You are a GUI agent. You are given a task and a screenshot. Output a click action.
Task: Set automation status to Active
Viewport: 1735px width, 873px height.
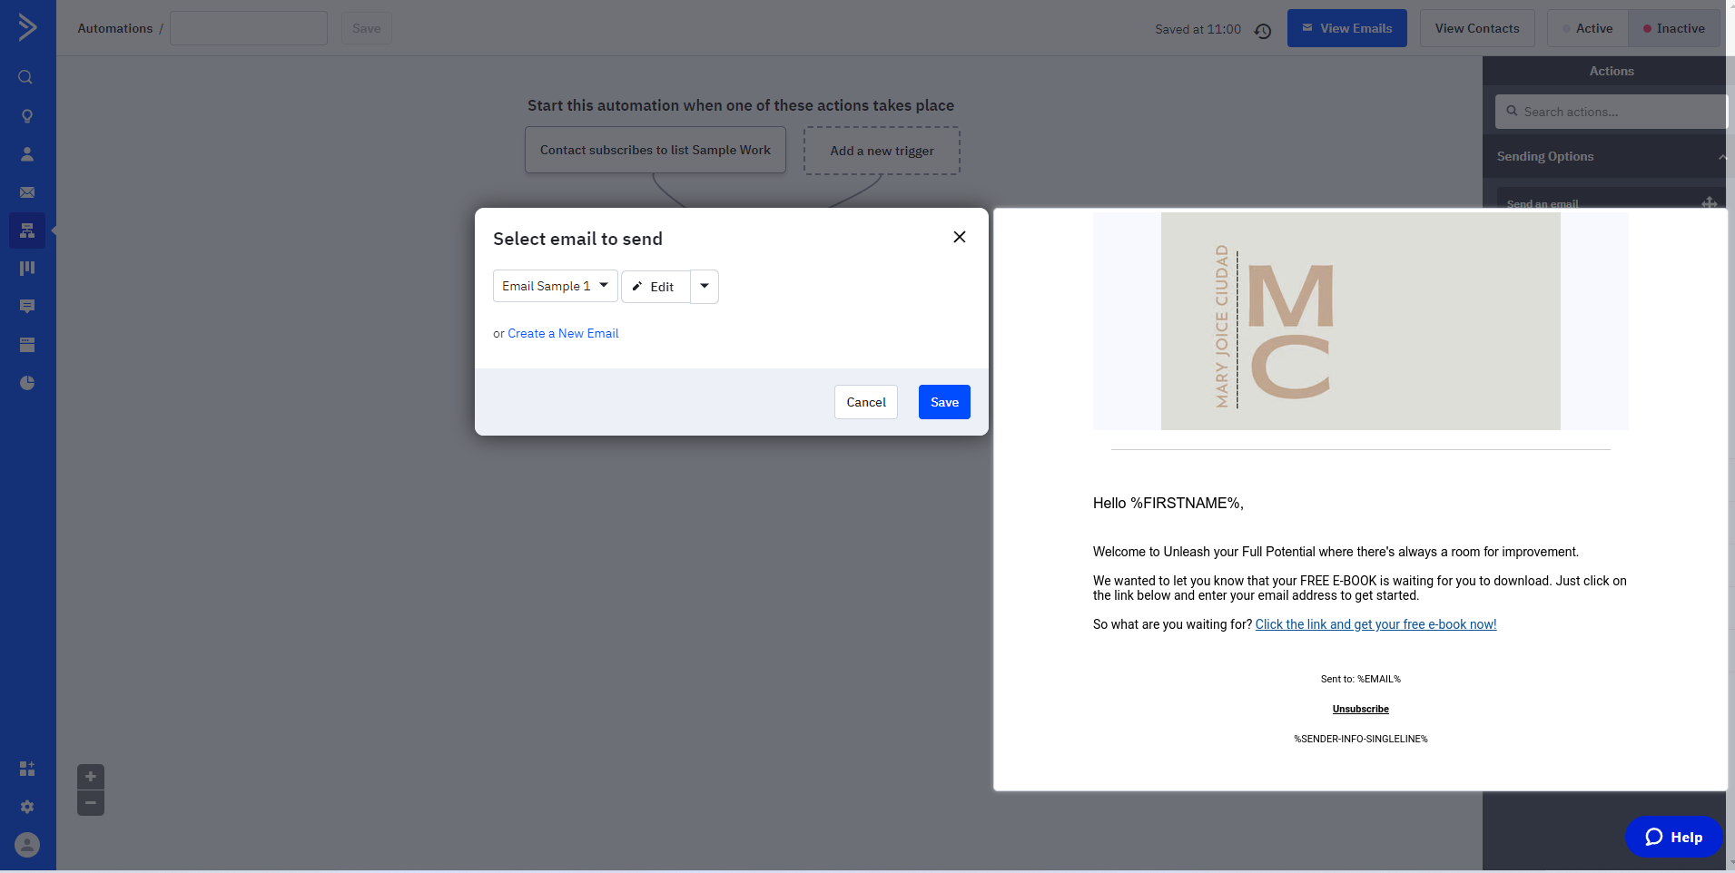(x=1588, y=28)
